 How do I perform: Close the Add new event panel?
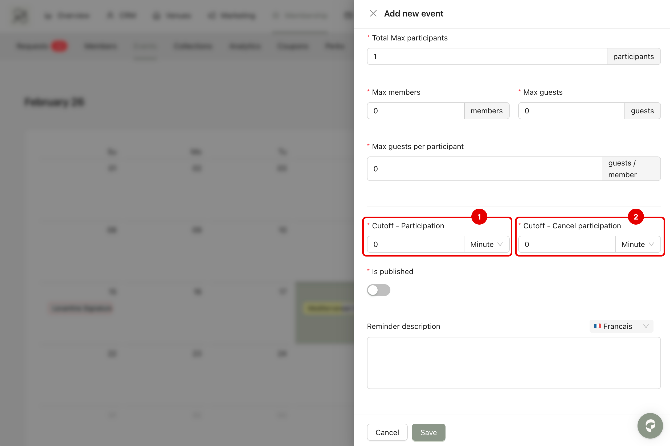coord(373,13)
